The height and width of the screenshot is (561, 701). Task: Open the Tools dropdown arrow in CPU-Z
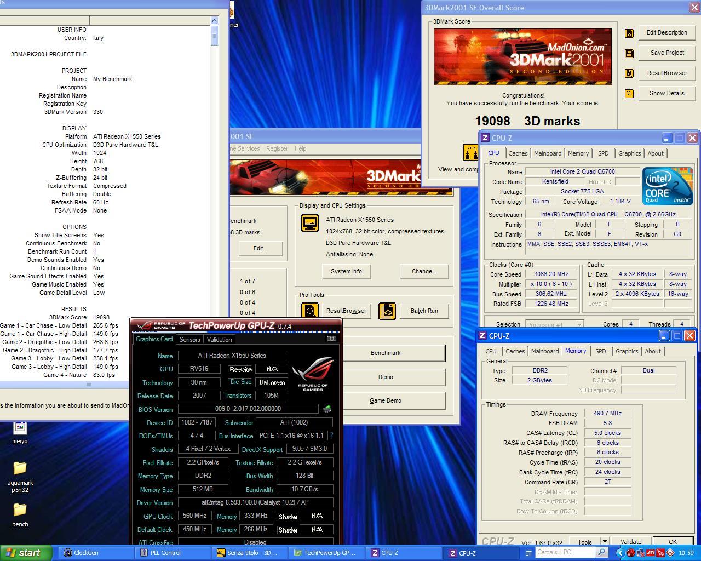click(605, 541)
